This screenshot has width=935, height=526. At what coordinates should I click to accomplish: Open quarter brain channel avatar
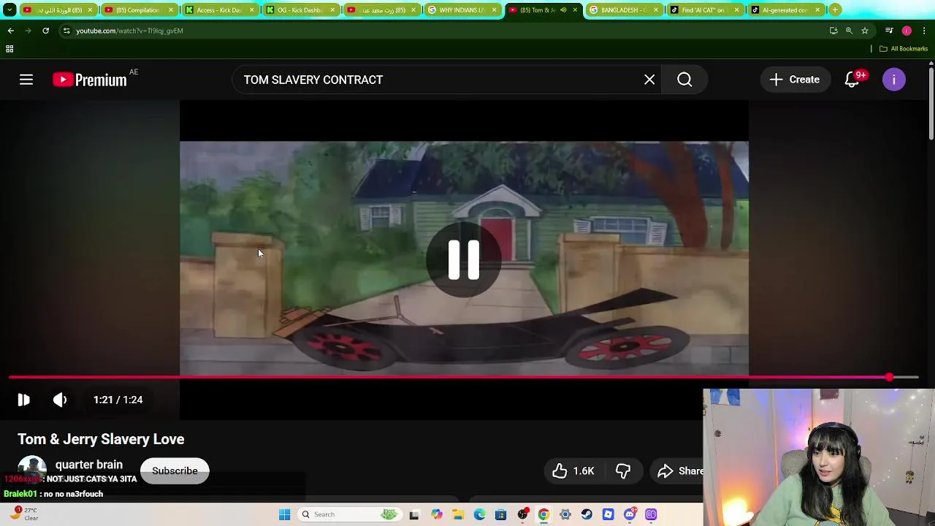[x=32, y=468]
